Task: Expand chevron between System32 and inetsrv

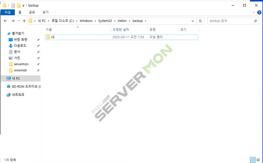Action: coord(115,21)
